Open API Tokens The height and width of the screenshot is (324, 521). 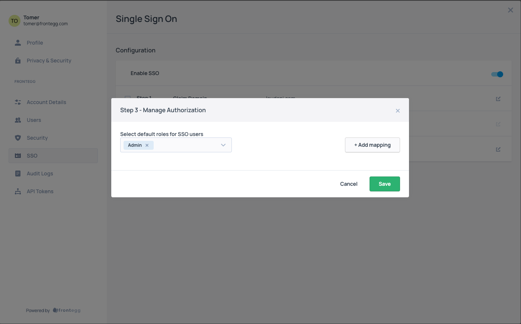click(x=53, y=191)
